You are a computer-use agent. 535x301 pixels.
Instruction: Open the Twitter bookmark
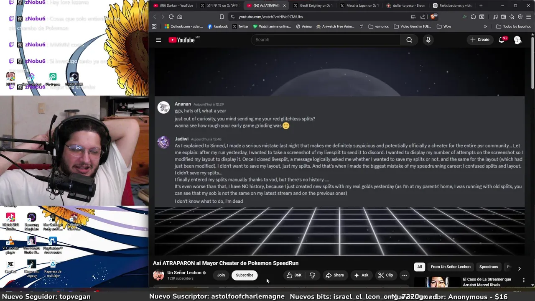tap(240, 26)
